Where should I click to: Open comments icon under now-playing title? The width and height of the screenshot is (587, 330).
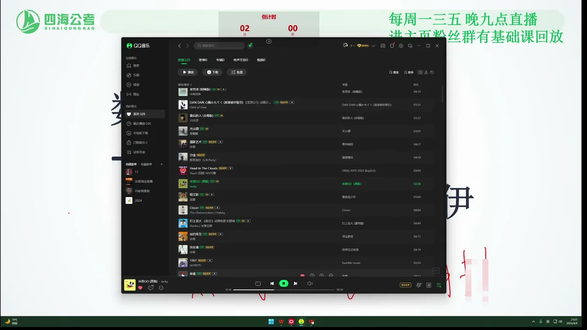[x=150, y=288]
